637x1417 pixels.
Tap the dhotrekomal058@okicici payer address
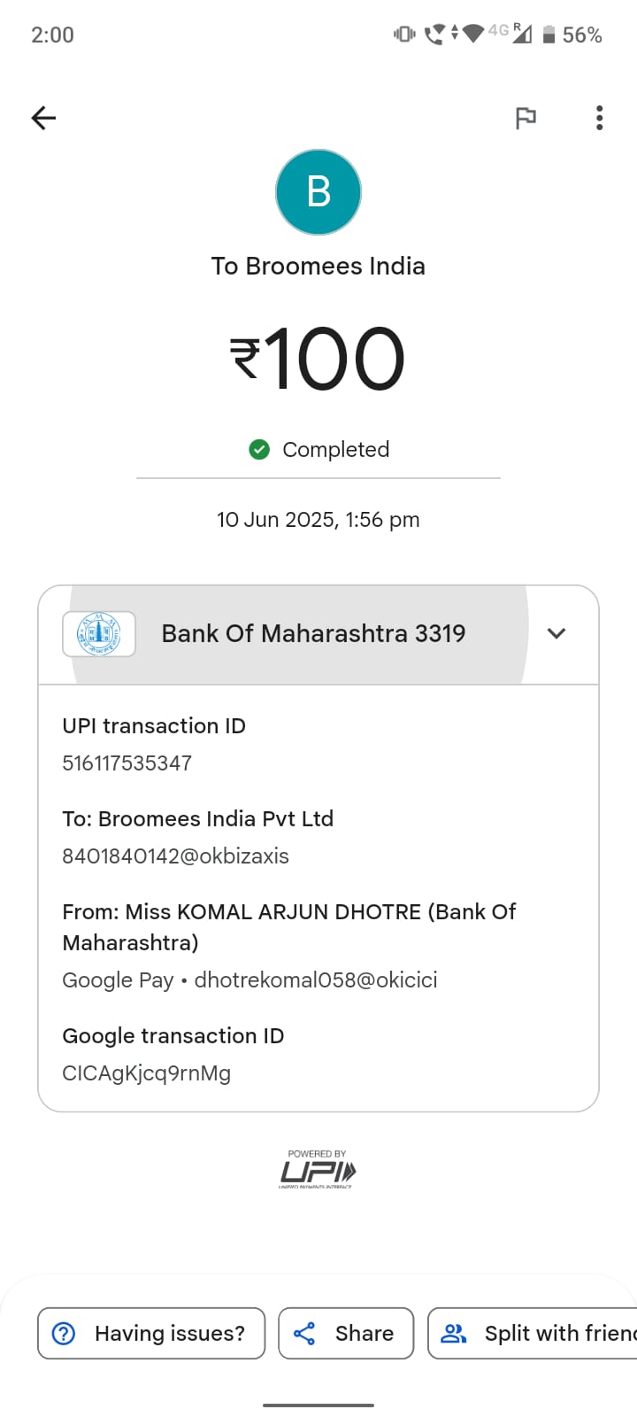(x=316, y=980)
